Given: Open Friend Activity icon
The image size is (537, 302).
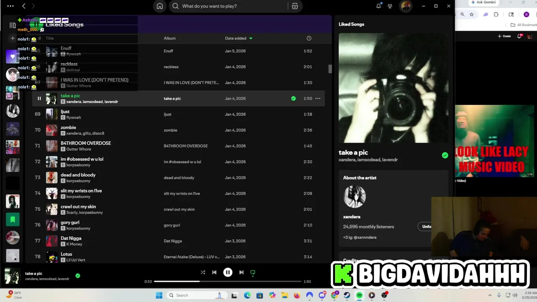Looking at the screenshot, I should coord(390,6).
